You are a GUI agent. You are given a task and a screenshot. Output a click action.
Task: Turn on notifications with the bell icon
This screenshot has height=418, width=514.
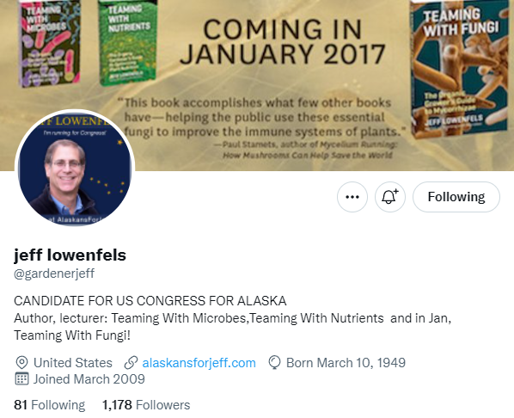pos(389,197)
